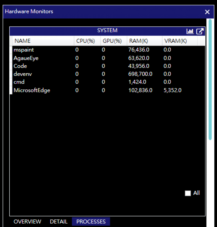Image resolution: width=217 pixels, height=227 pixels.
Task: Click the pop-out external window icon
Action: click(200, 31)
